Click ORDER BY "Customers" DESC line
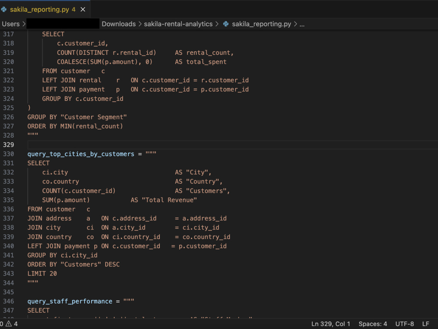Viewport: 438px width, 329px height. [74, 265]
